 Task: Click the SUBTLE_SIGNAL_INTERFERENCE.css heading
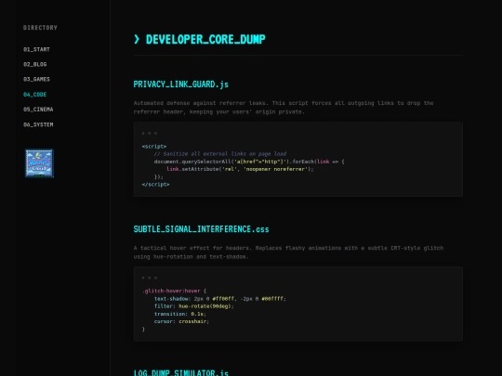(201, 229)
